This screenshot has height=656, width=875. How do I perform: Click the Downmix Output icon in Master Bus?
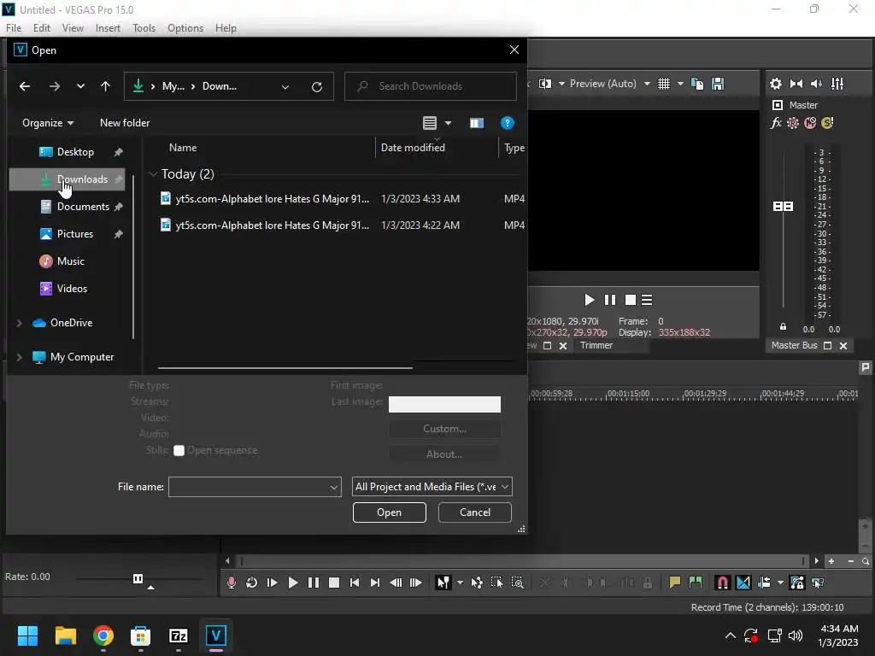pyautogui.click(x=796, y=84)
